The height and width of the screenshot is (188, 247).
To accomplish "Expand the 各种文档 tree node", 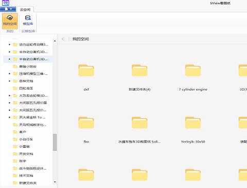I will click(9, 81).
